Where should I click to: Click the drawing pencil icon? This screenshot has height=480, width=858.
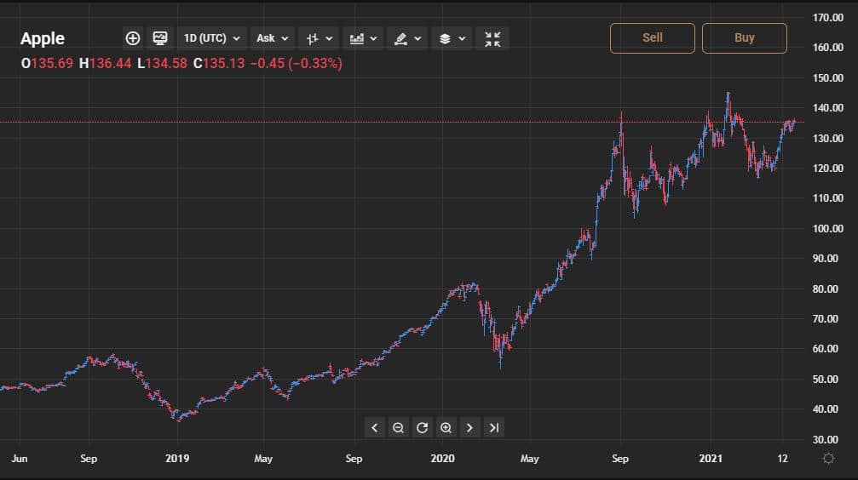click(x=400, y=38)
